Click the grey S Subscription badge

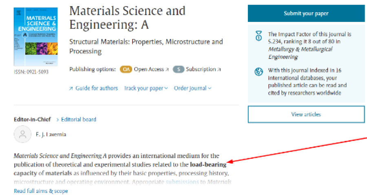pyautogui.click(x=178, y=69)
